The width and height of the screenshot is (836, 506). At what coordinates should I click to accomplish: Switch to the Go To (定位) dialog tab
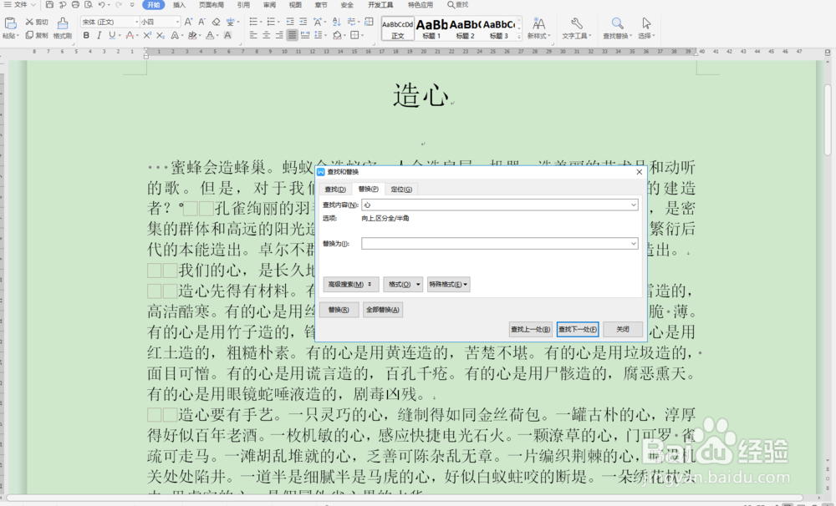pos(401,189)
